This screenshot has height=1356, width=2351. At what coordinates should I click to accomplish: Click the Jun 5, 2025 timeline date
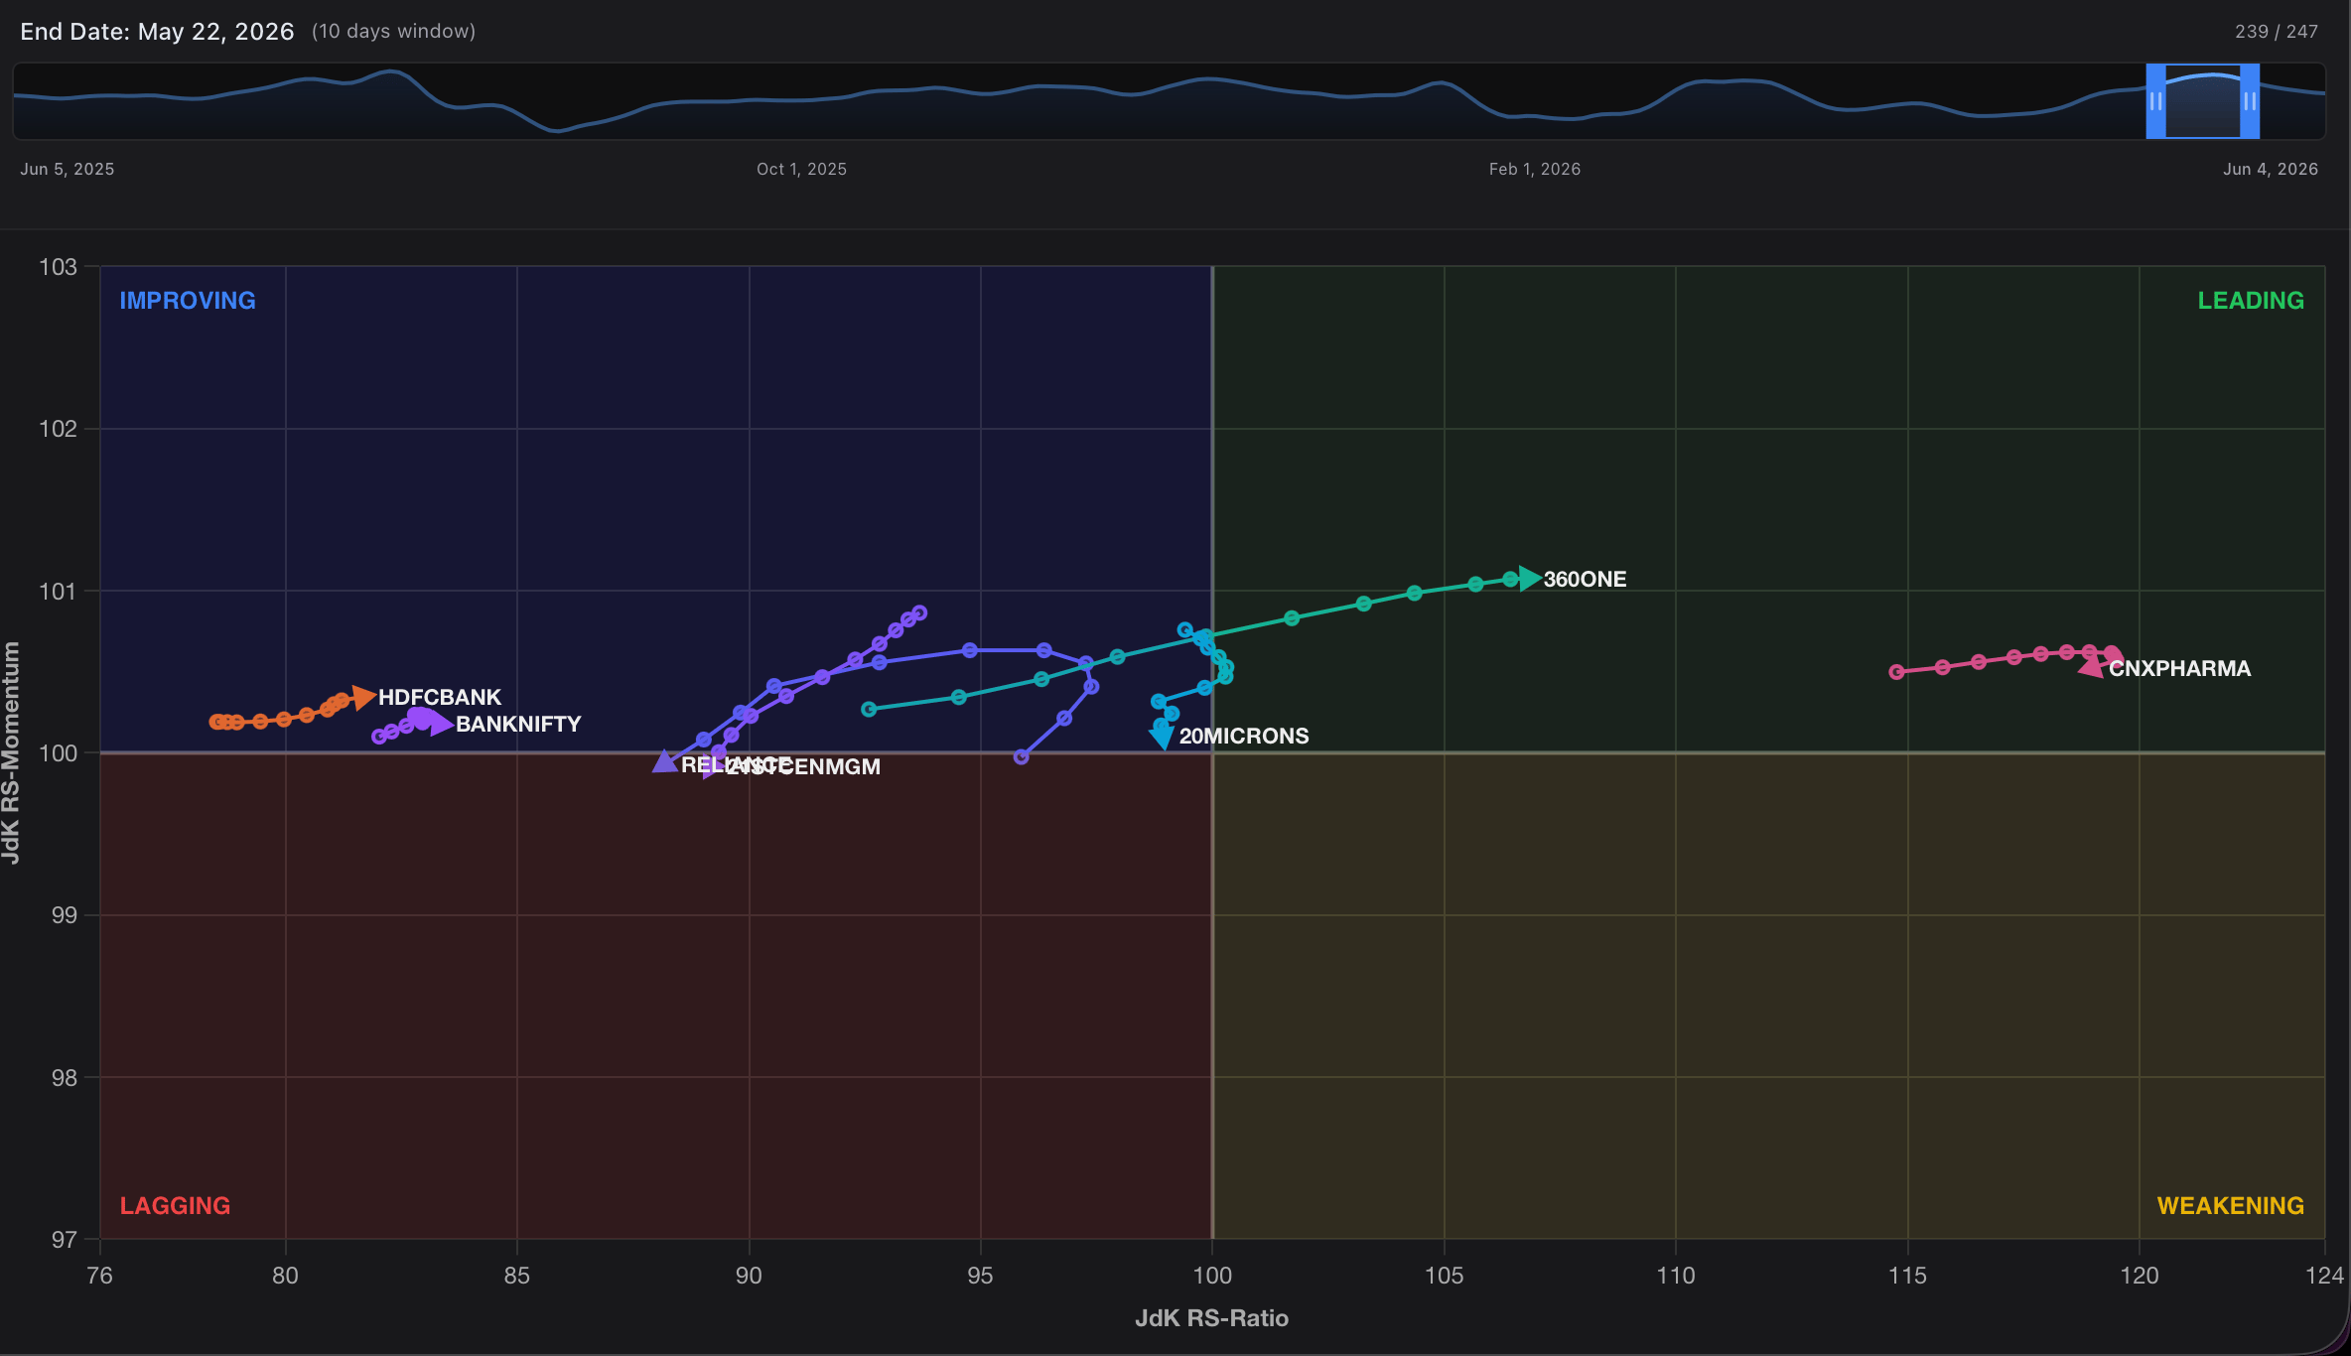click(68, 169)
